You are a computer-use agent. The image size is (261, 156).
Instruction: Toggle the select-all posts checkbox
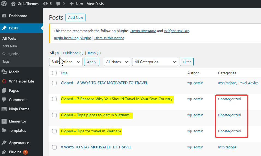(x=54, y=73)
